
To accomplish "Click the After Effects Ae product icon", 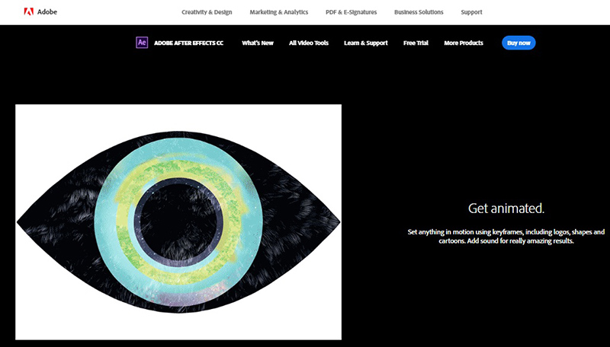I will click(142, 43).
